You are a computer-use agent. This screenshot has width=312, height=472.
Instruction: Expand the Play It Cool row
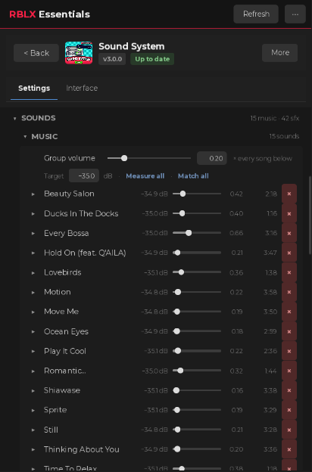(33, 352)
